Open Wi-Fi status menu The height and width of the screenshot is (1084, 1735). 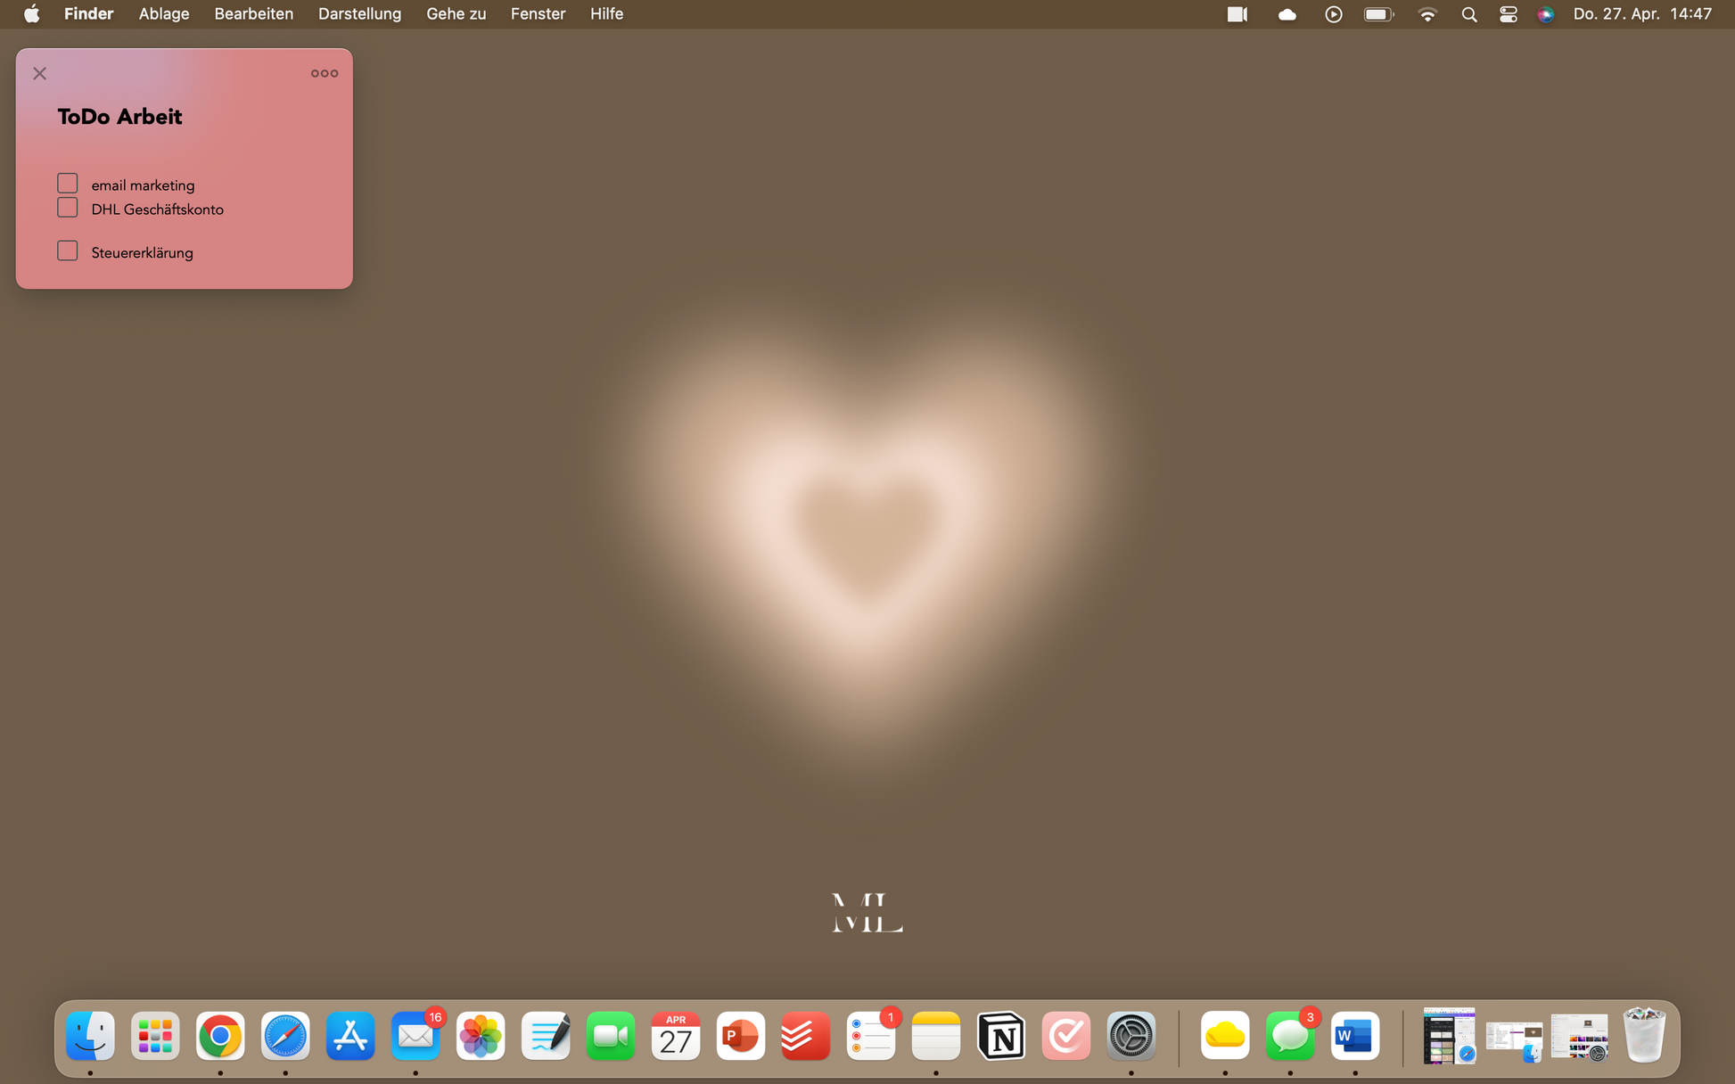(x=1427, y=14)
